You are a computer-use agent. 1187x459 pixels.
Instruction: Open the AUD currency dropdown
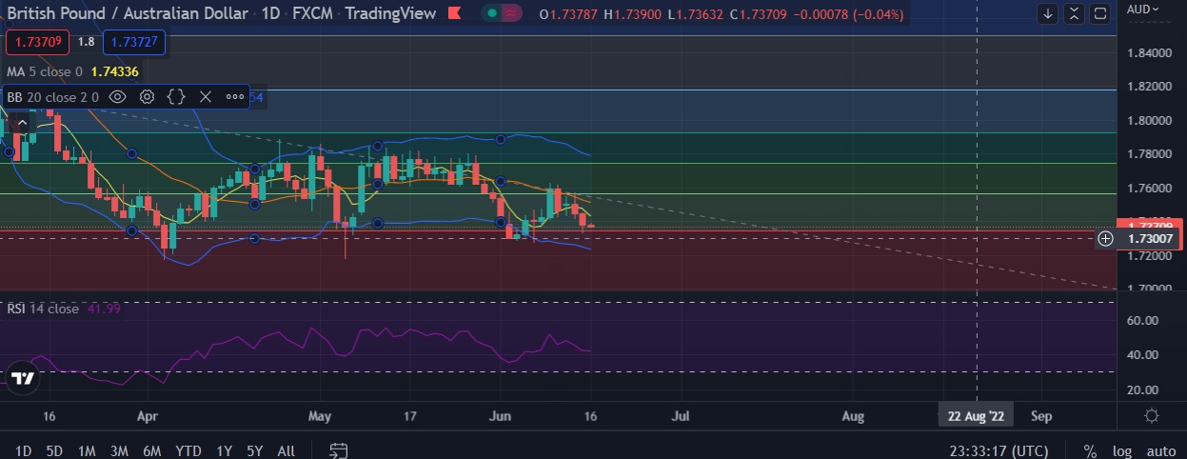[1143, 9]
